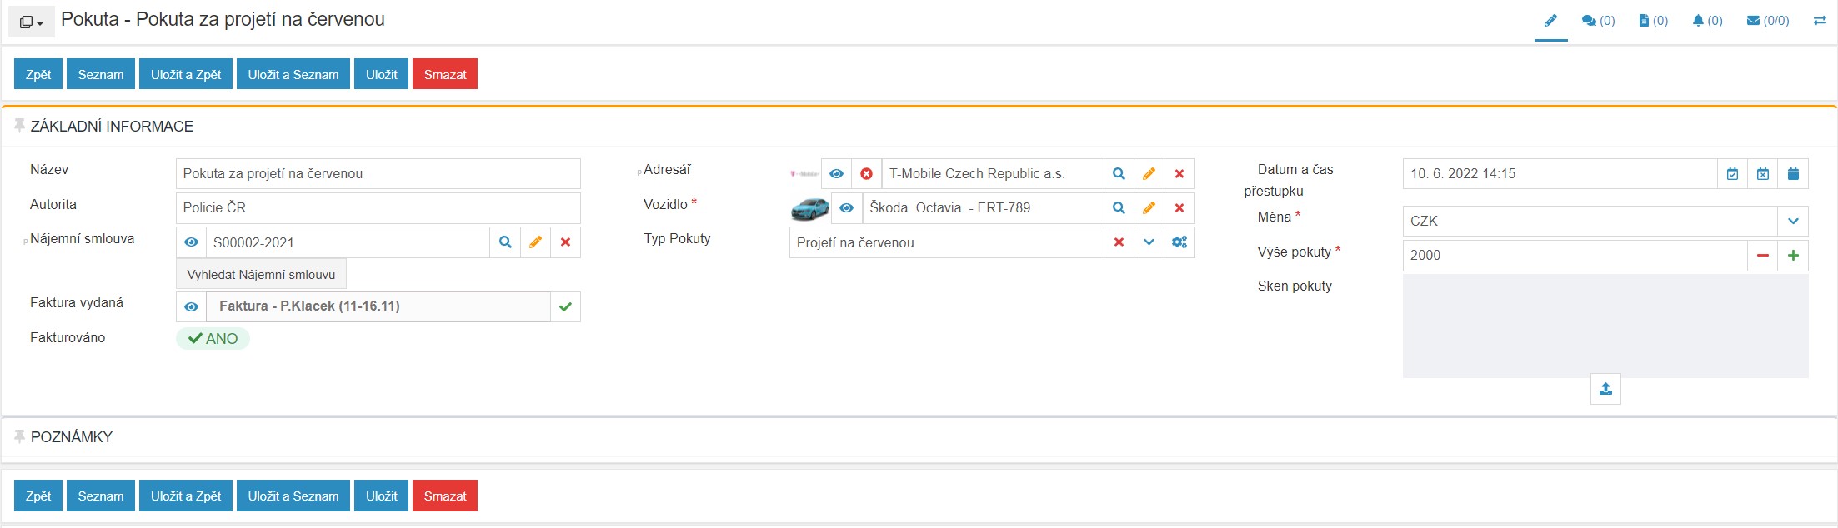Image resolution: width=1838 pixels, height=528 pixels.
Task: Decrease Výše pokuty with minus button
Action: pyautogui.click(x=1763, y=256)
